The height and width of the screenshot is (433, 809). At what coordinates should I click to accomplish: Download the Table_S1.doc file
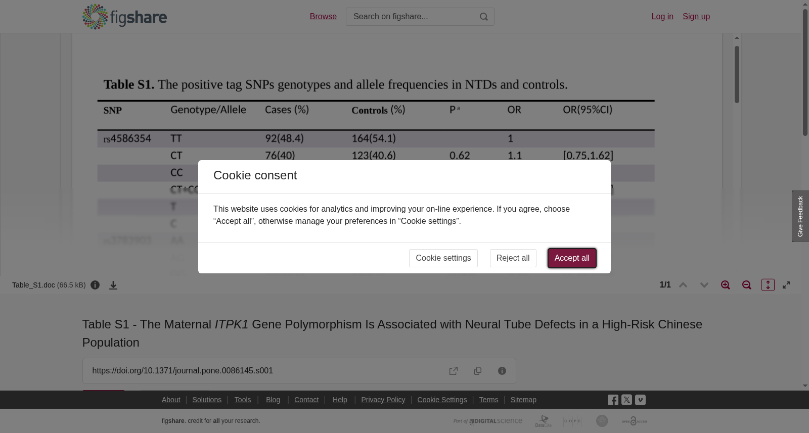click(113, 285)
